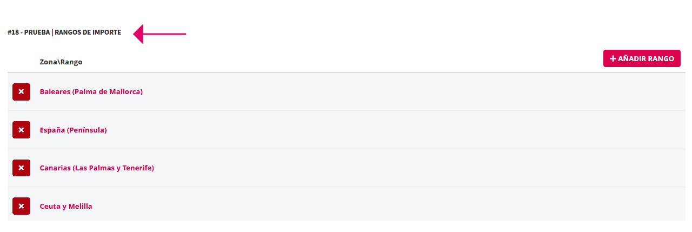
Task: Click empty space in the Baleares row
Action: (x=378, y=92)
